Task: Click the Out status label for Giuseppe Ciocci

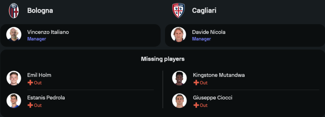Action: pyautogui.click(x=203, y=105)
